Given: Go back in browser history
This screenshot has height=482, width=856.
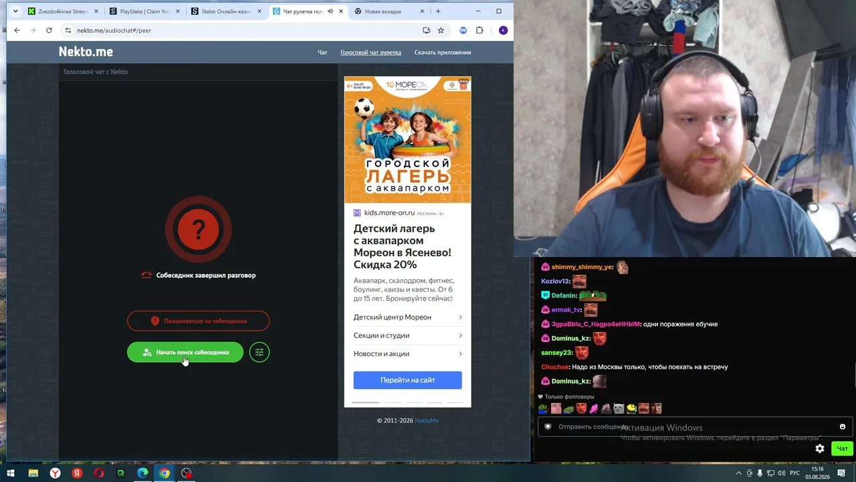Looking at the screenshot, I should click(17, 30).
